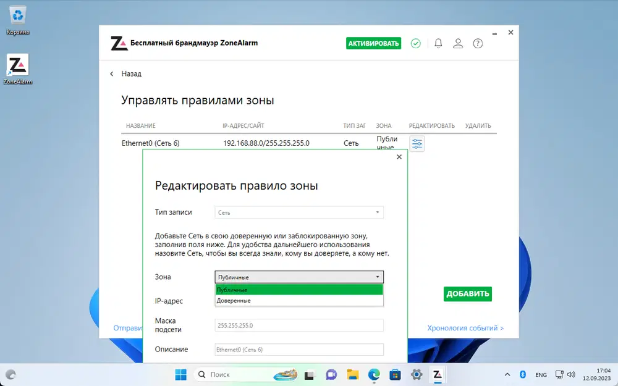Click the widgets icon at taskbar left

click(x=11, y=375)
